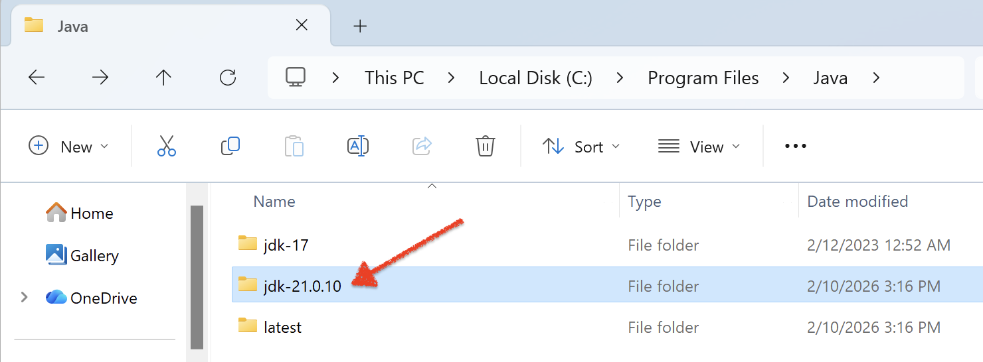The width and height of the screenshot is (983, 362).
Task: Sort files by Date modified column
Action: (857, 201)
